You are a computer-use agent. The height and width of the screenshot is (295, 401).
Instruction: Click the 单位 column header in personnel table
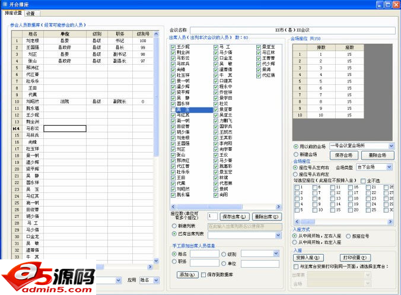(x=65, y=34)
